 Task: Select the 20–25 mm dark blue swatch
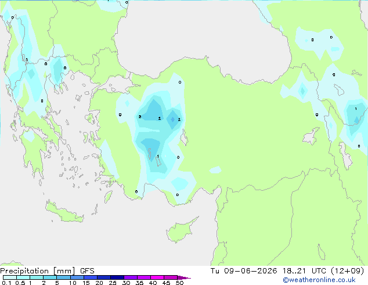(104, 277)
